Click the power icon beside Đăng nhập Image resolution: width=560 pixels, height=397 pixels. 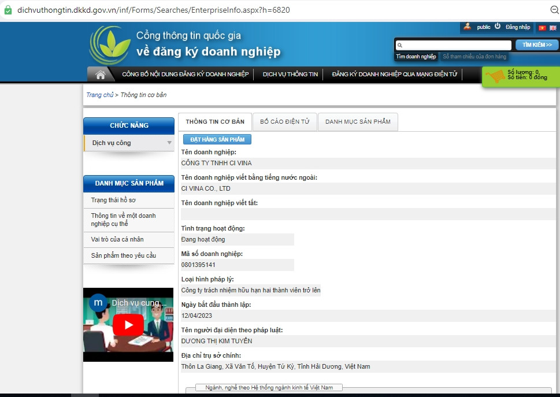(498, 27)
